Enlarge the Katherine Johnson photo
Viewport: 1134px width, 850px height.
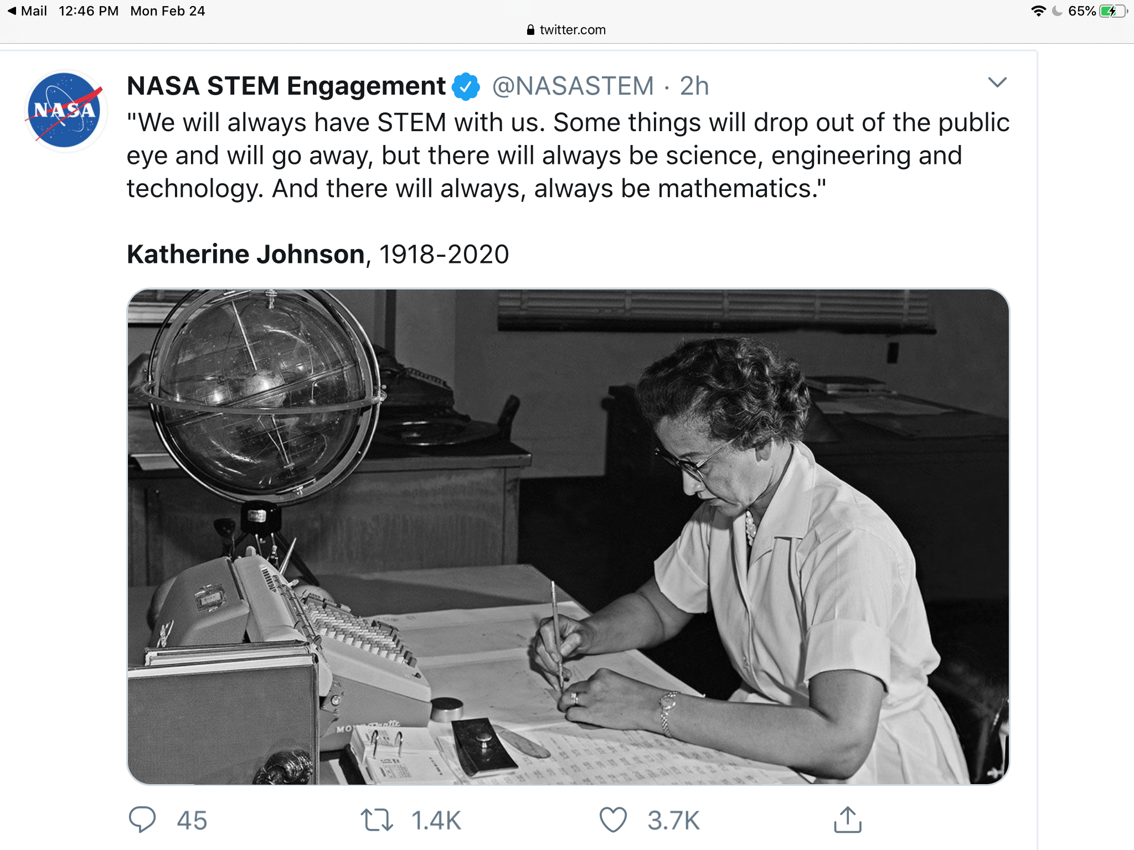click(x=568, y=536)
